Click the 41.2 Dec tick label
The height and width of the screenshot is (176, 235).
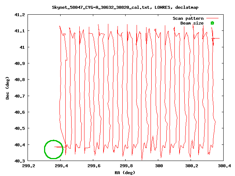(x=19, y=15)
